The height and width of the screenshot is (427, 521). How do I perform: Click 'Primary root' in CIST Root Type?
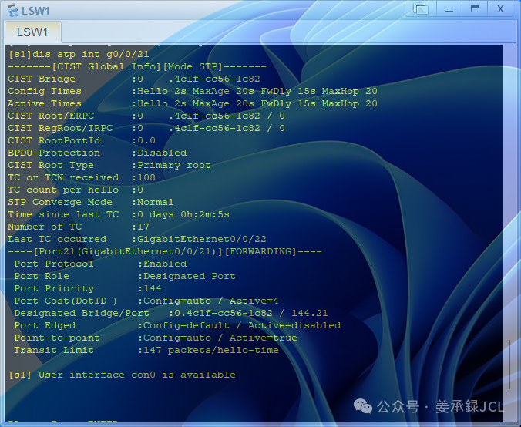pyautogui.click(x=174, y=165)
